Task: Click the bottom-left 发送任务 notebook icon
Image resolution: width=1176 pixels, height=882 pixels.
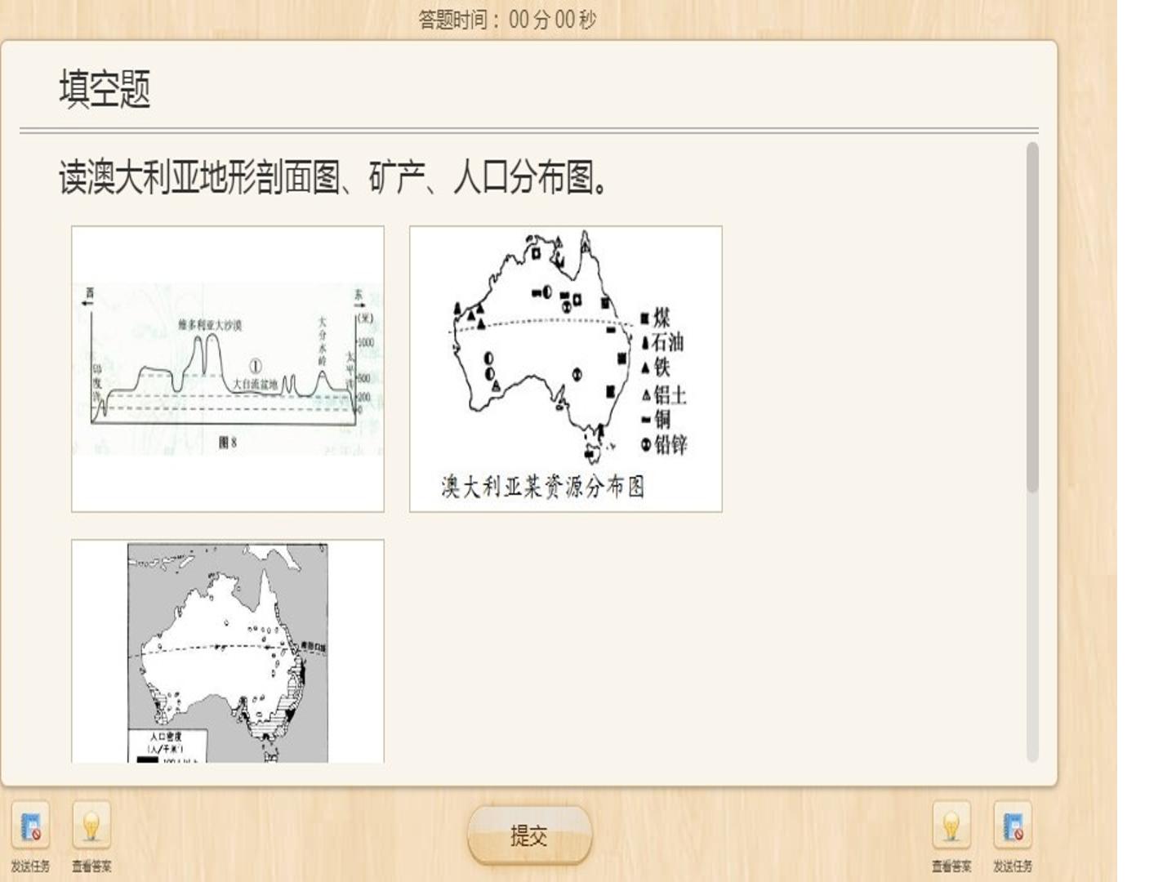Action: click(x=30, y=827)
